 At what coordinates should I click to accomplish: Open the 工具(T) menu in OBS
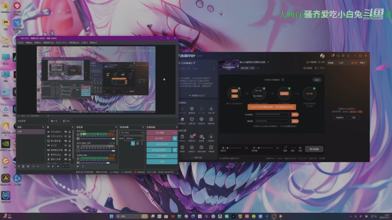[x=84, y=43]
